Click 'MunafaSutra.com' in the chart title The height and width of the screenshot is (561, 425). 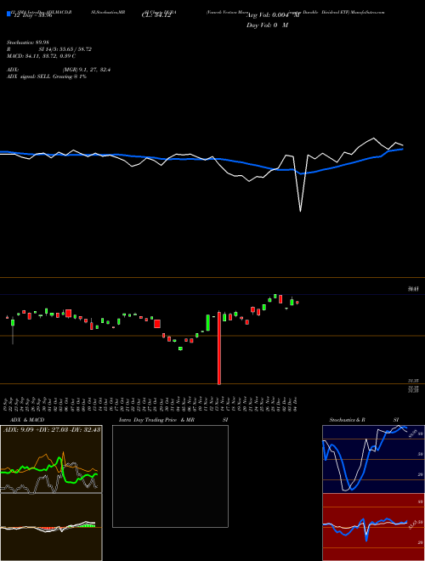(x=368, y=12)
